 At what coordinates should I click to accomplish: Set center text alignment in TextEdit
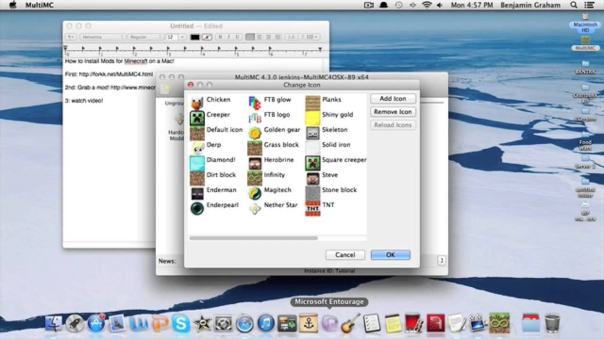pyautogui.click(x=259, y=37)
